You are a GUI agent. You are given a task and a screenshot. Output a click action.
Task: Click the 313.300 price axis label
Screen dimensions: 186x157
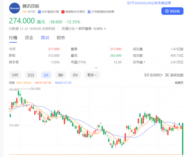pyautogui.click(x=14, y=125)
